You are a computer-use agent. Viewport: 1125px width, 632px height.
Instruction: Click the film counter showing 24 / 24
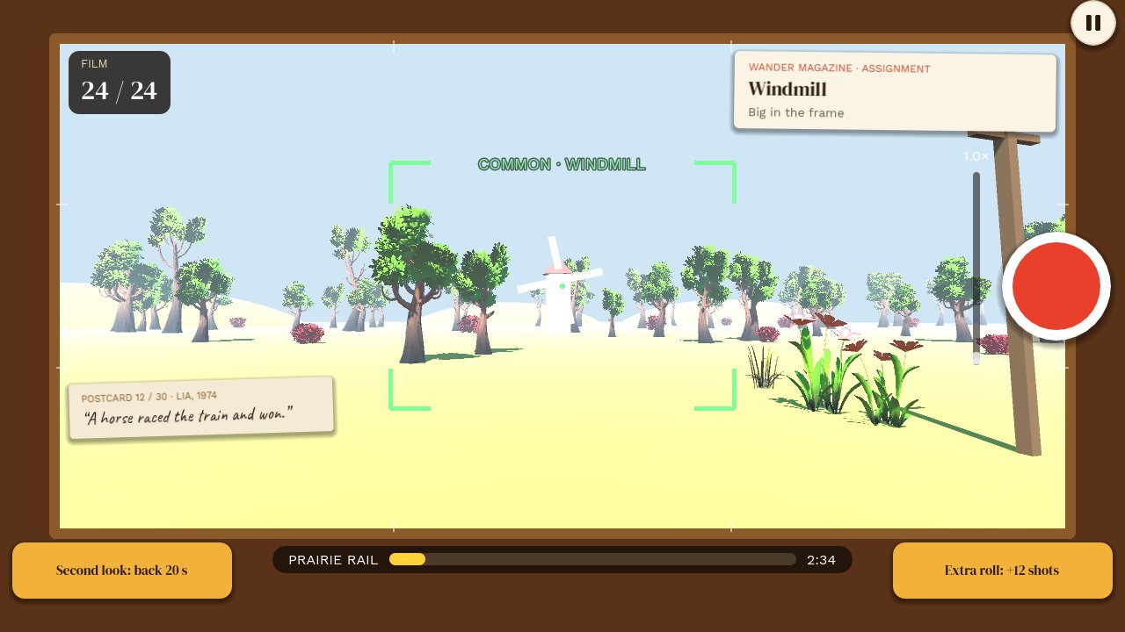(120, 83)
